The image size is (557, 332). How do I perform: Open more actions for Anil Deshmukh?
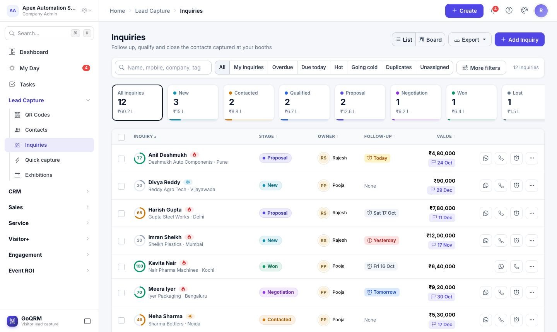532,158
